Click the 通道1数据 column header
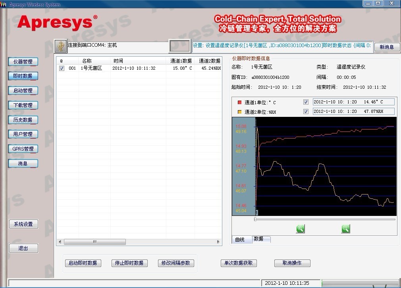Image resolution: width=401 pixels, height=288 pixels. 181,61
